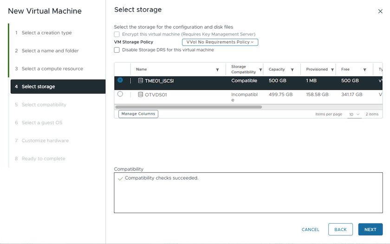
Task: Open the Items per page dropdown
Action: click(x=354, y=114)
